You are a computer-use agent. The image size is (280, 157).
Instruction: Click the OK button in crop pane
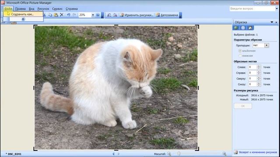(243, 106)
